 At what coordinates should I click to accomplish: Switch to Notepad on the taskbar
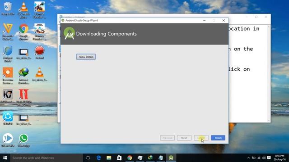tap(161, 158)
